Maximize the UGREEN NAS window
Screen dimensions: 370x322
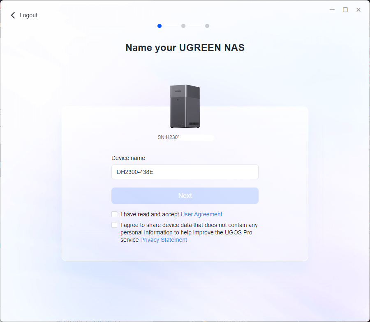coord(345,10)
